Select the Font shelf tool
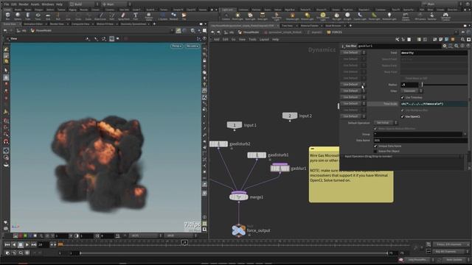The image size is (472, 265). 136,16
